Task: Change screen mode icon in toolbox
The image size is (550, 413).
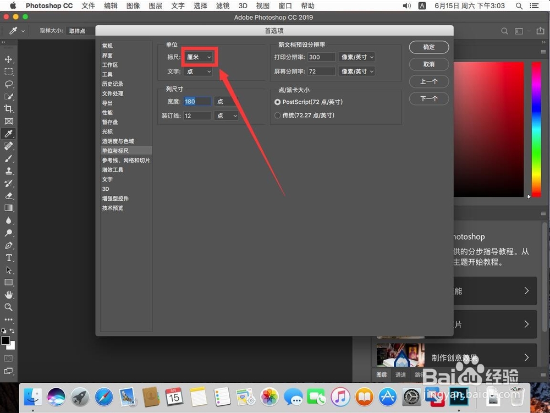Action: click(8, 371)
